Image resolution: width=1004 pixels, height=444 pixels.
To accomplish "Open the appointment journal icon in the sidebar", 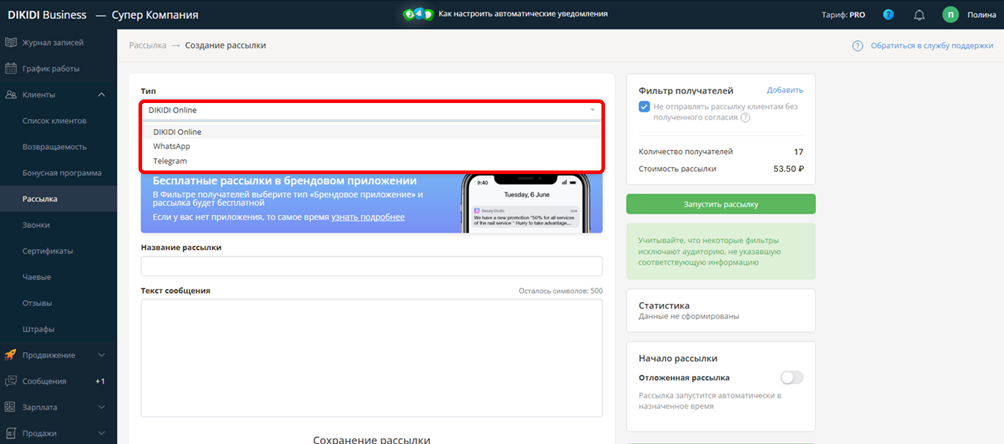I will coord(11,43).
